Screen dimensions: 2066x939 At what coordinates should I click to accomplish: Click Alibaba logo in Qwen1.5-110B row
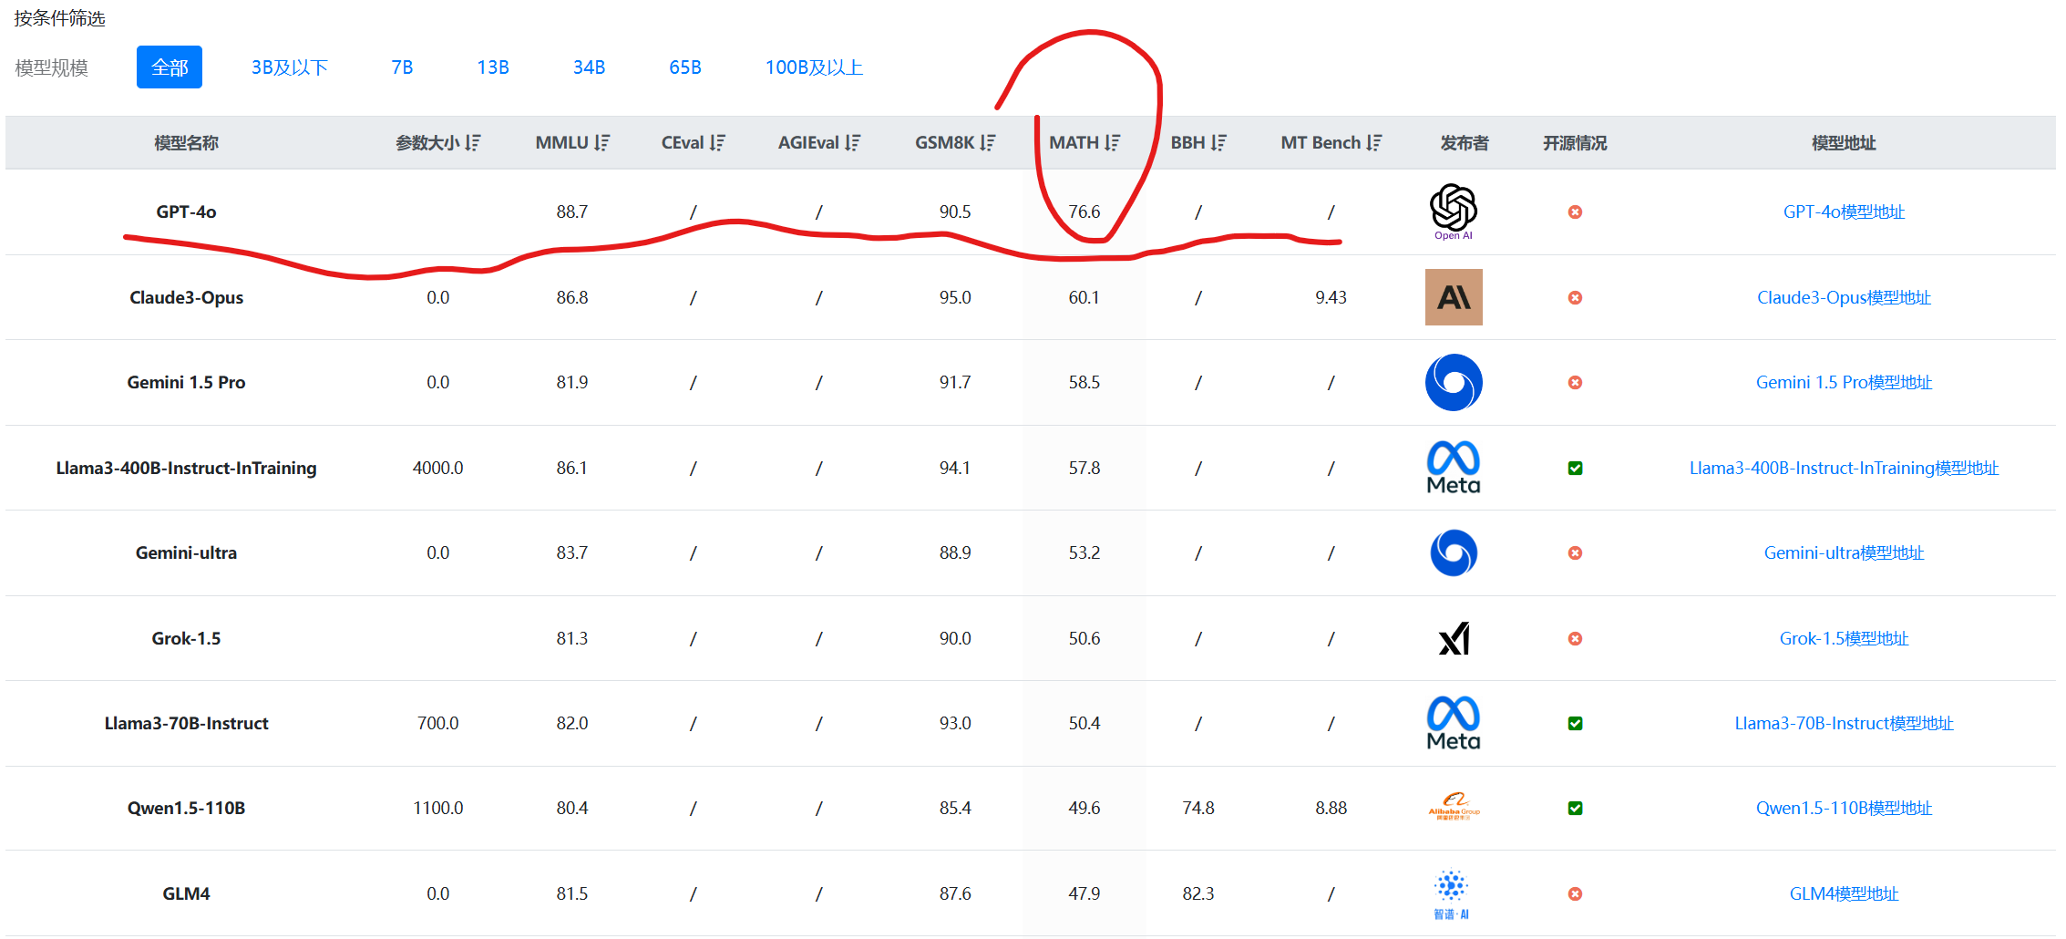1454,808
